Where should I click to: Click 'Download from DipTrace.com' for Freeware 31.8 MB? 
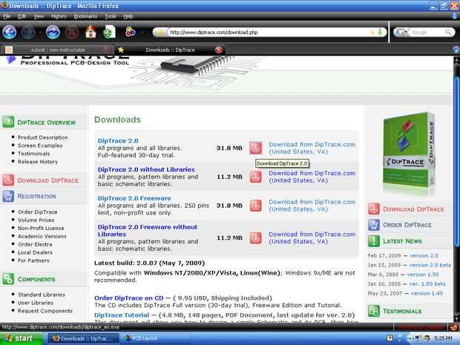point(312,206)
